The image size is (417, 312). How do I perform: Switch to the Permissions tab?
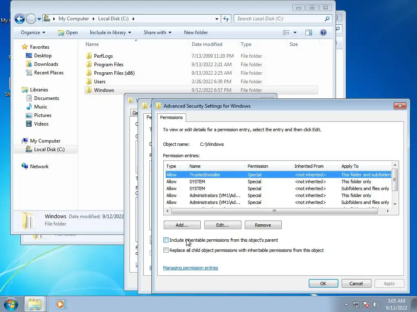click(x=171, y=117)
